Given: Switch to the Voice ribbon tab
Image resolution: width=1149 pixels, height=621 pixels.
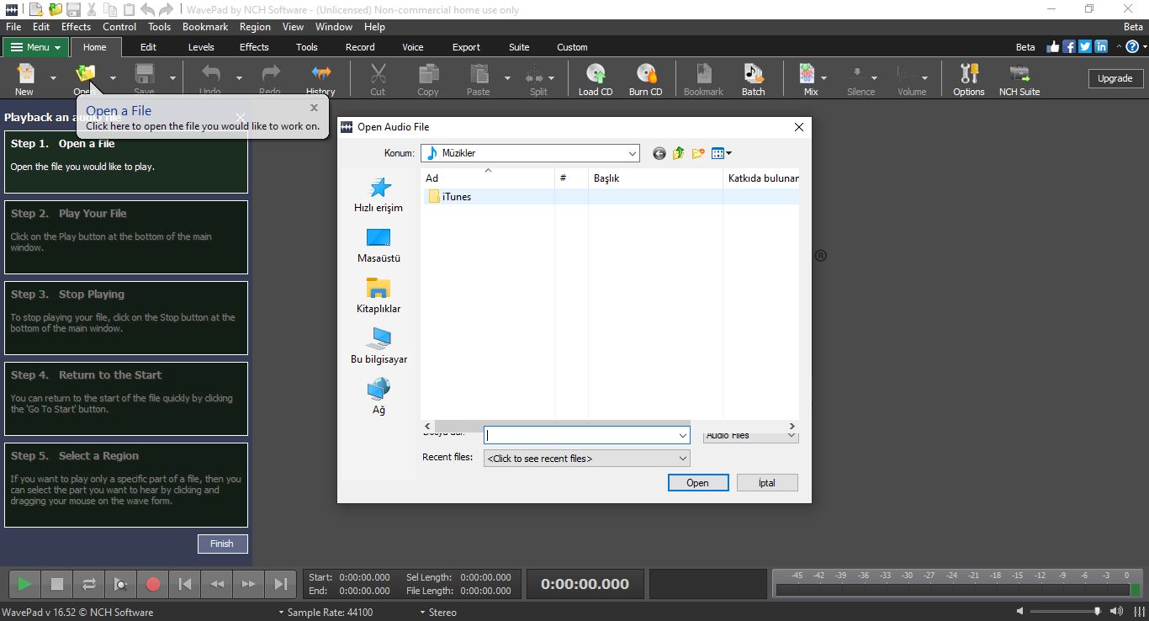Looking at the screenshot, I should click(x=413, y=47).
